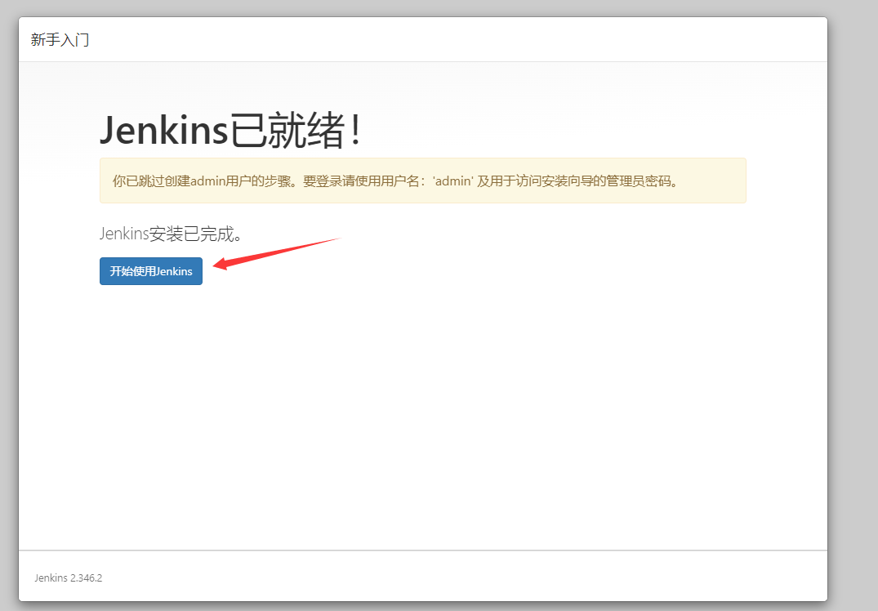The image size is (878, 611).
Task: Click the Jenkins 2.346.2 version text
Action: [x=69, y=578]
